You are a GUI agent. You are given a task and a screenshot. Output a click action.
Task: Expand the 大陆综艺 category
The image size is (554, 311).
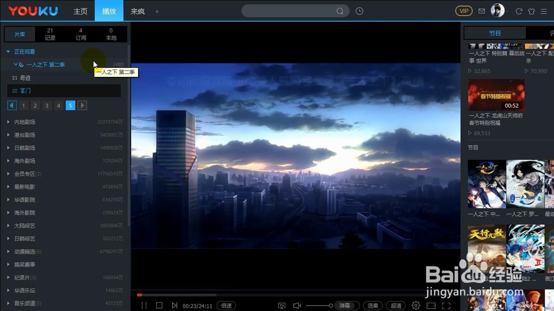pyautogui.click(x=8, y=226)
